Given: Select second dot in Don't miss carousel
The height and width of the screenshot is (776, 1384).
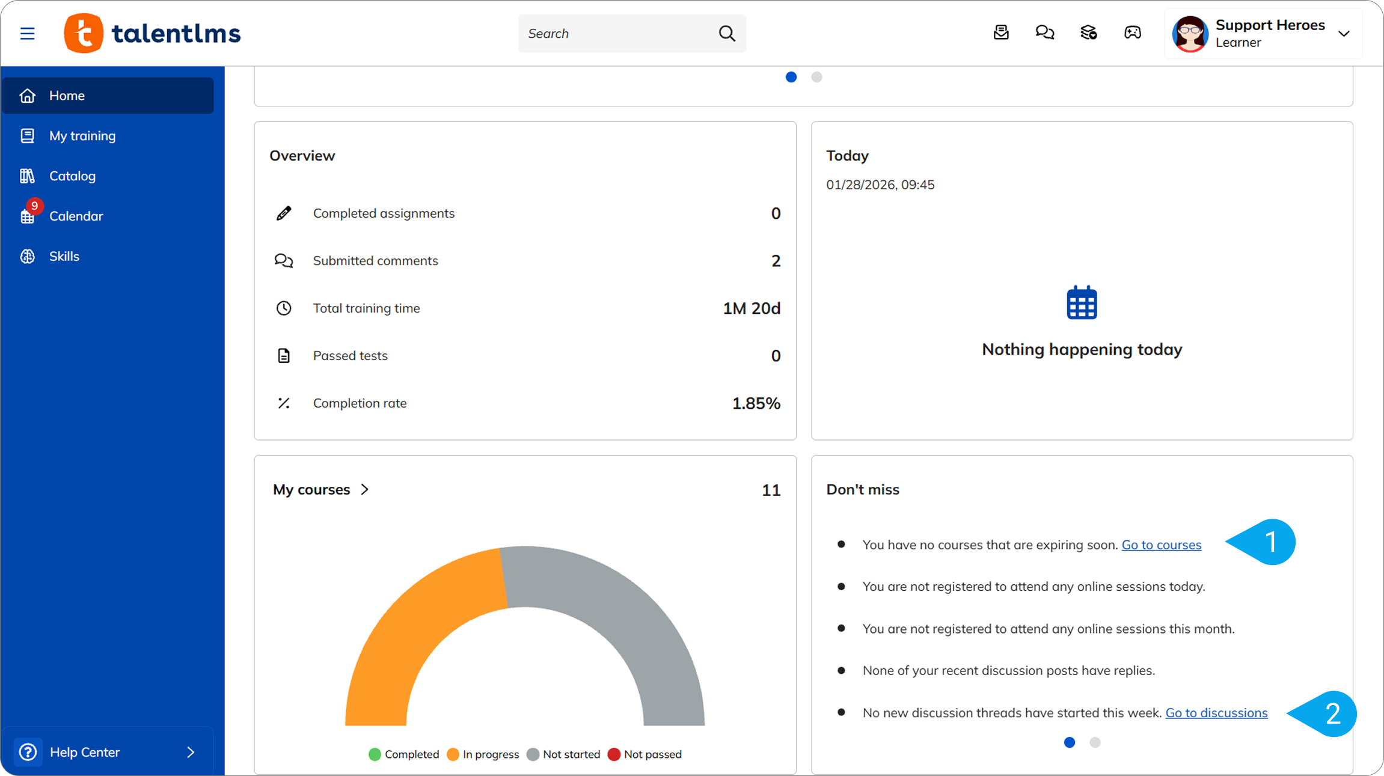Looking at the screenshot, I should point(1095,742).
